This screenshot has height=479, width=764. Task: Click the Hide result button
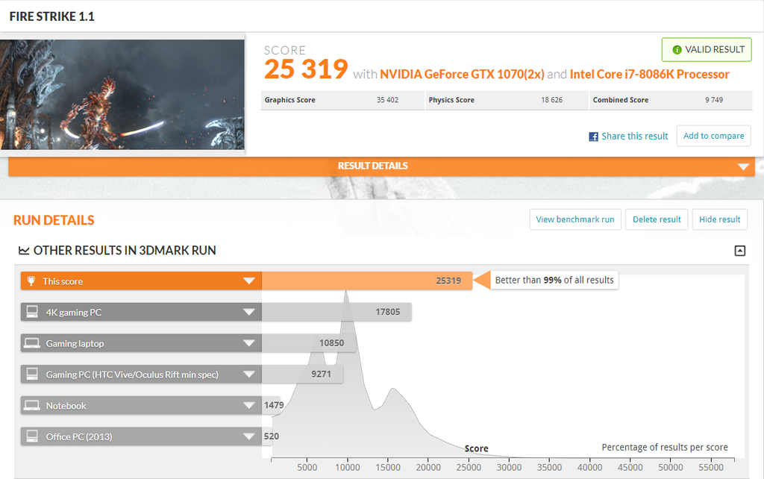pyautogui.click(x=720, y=219)
